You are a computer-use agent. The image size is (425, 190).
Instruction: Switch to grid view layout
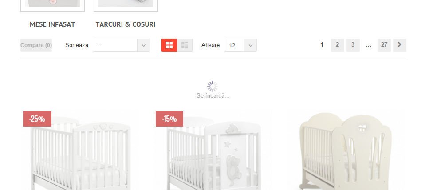click(169, 45)
